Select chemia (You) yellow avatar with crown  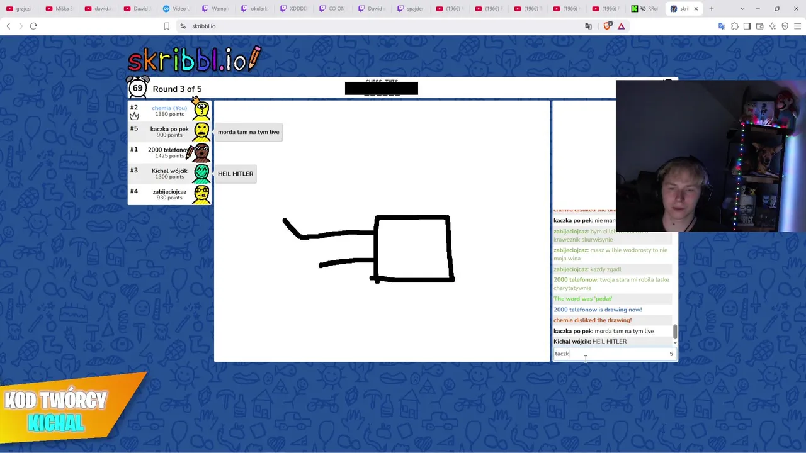coord(201,111)
